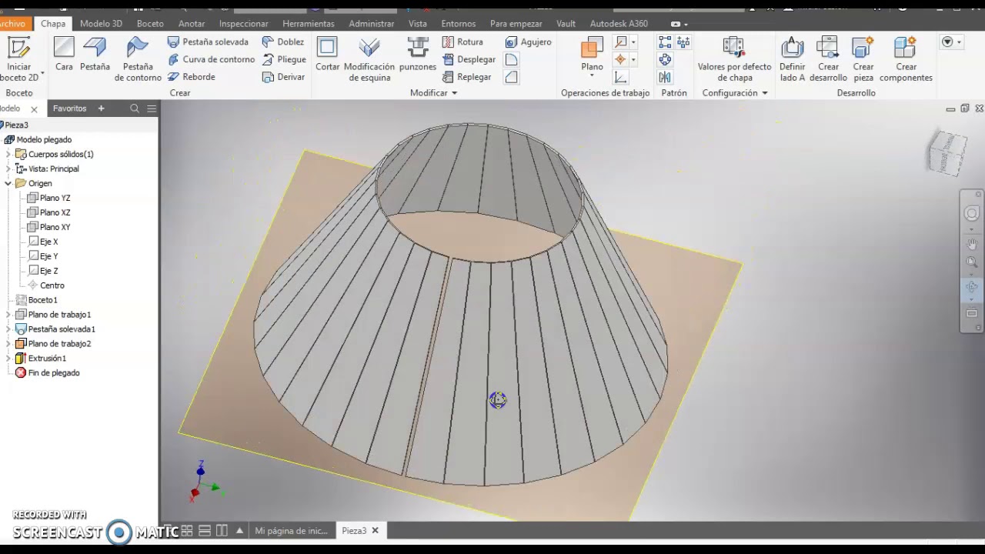Expand the Vista: Principal node

click(8, 169)
